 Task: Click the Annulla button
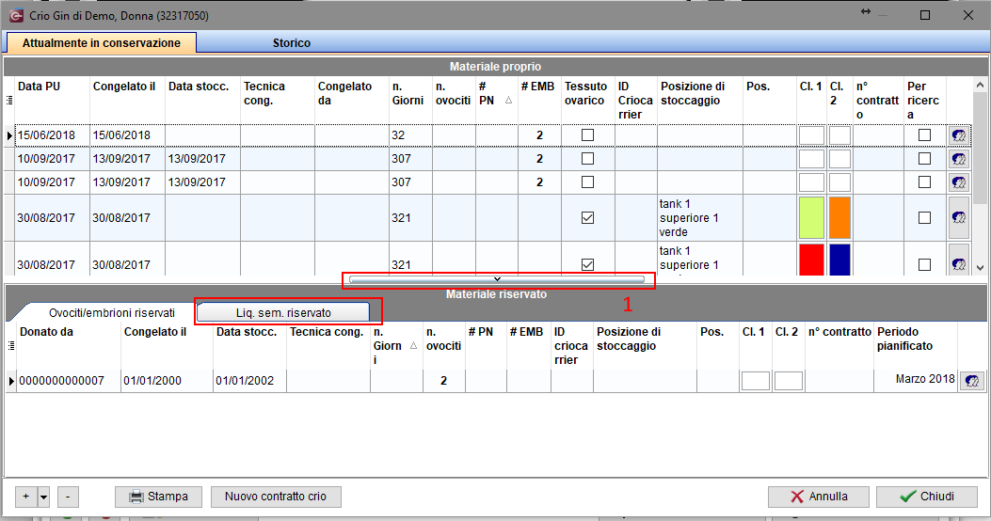[819, 497]
